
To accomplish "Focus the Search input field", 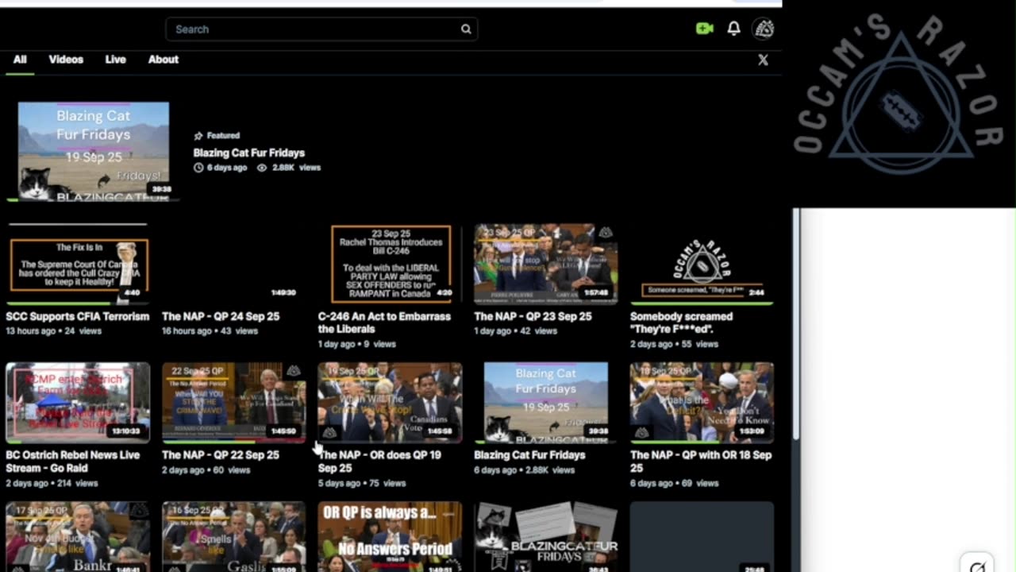I will coord(321,29).
